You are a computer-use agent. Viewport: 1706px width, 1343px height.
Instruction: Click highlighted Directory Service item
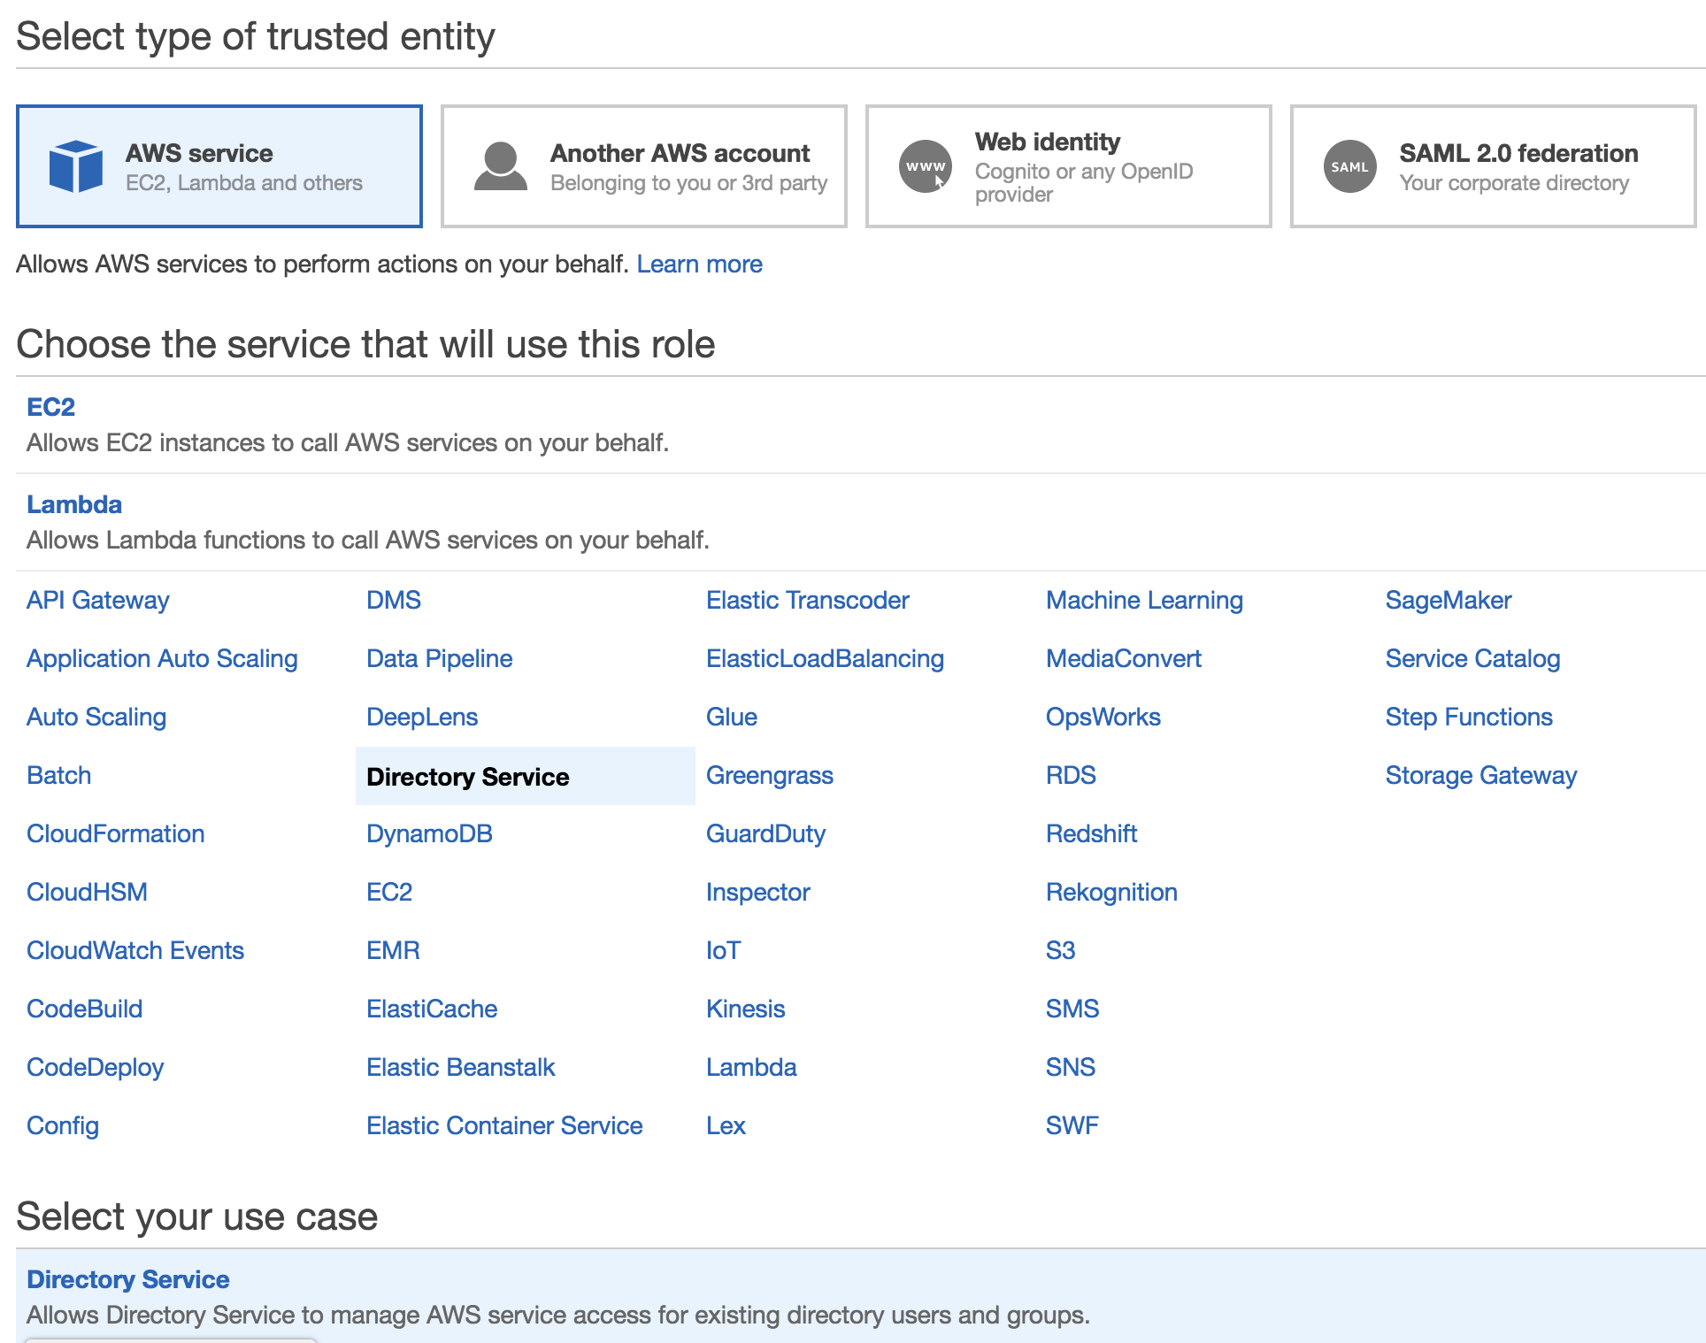pyautogui.click(x=467, y=777)
